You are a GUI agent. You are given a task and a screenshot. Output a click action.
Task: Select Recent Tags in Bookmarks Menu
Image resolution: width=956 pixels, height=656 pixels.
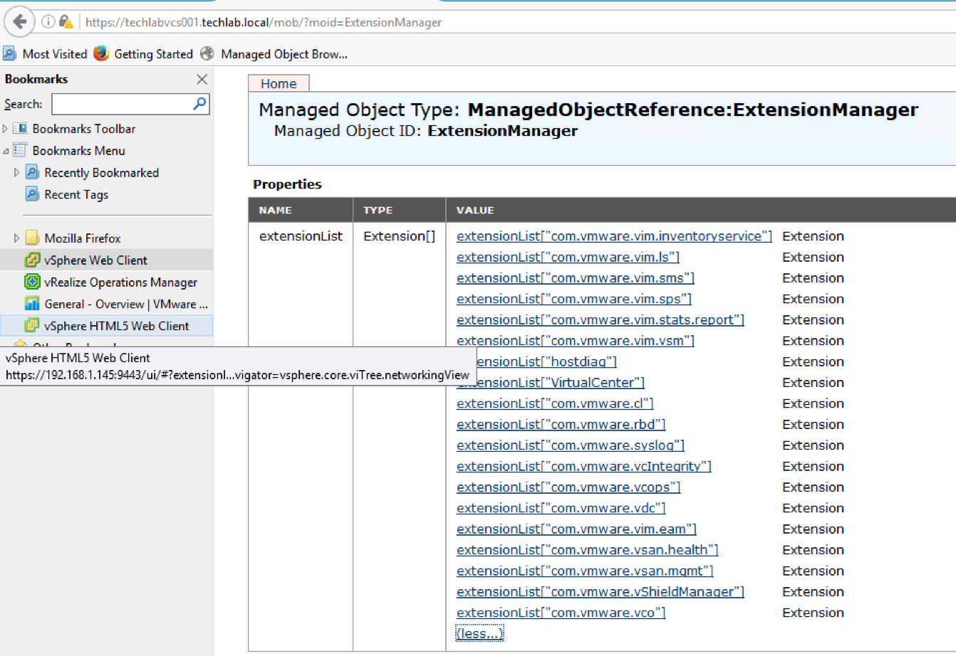point(76,194)
